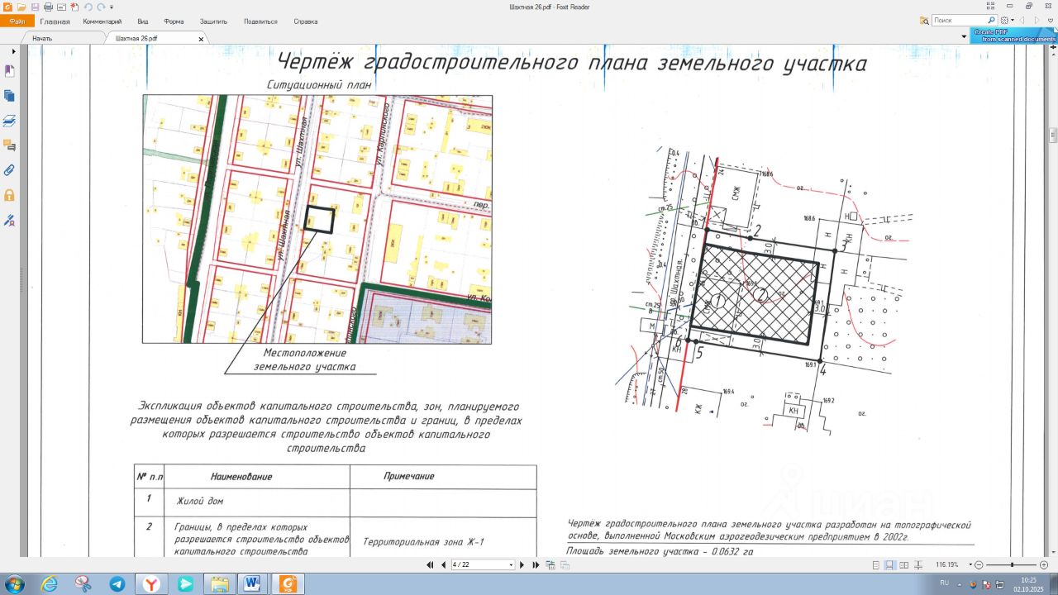The height and width of the screenshot is (595, 1058).
Task: Open the Security lock panel in sidebar
Action: (10, 196)
